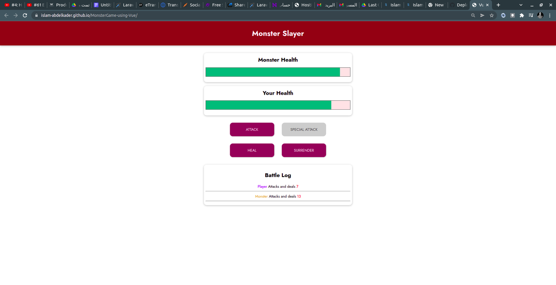
Task: Click the SPECIAL ATTACK button
Action: pyautogui.click(x=304, y=129)
